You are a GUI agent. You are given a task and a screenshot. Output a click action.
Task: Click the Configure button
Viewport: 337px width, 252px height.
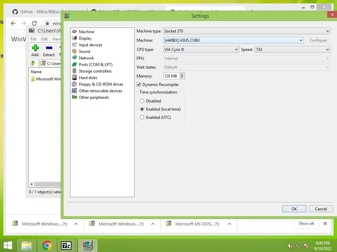(318, 40)
